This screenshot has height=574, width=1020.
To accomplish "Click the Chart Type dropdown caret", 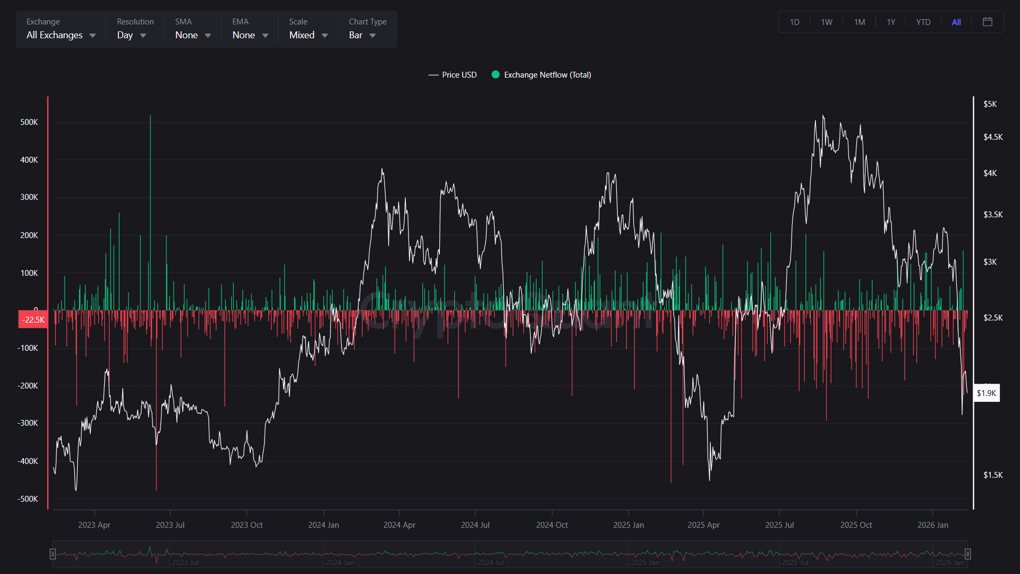I will point(372,36).
